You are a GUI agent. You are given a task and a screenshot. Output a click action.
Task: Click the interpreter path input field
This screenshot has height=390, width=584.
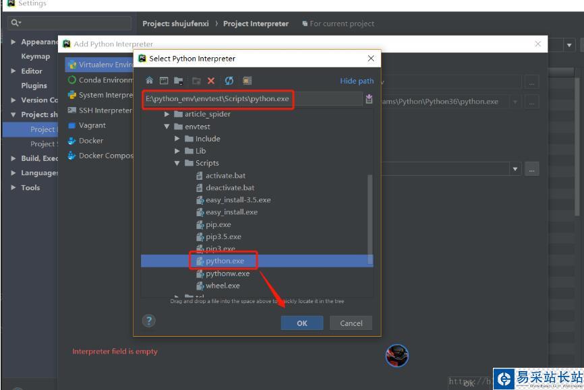(252, 98)
